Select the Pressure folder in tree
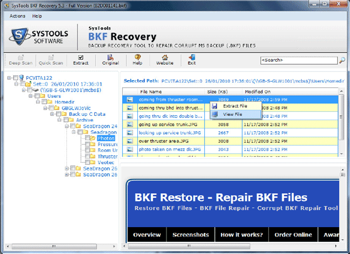Screen dimensions: 350x254 pos(108,144)
